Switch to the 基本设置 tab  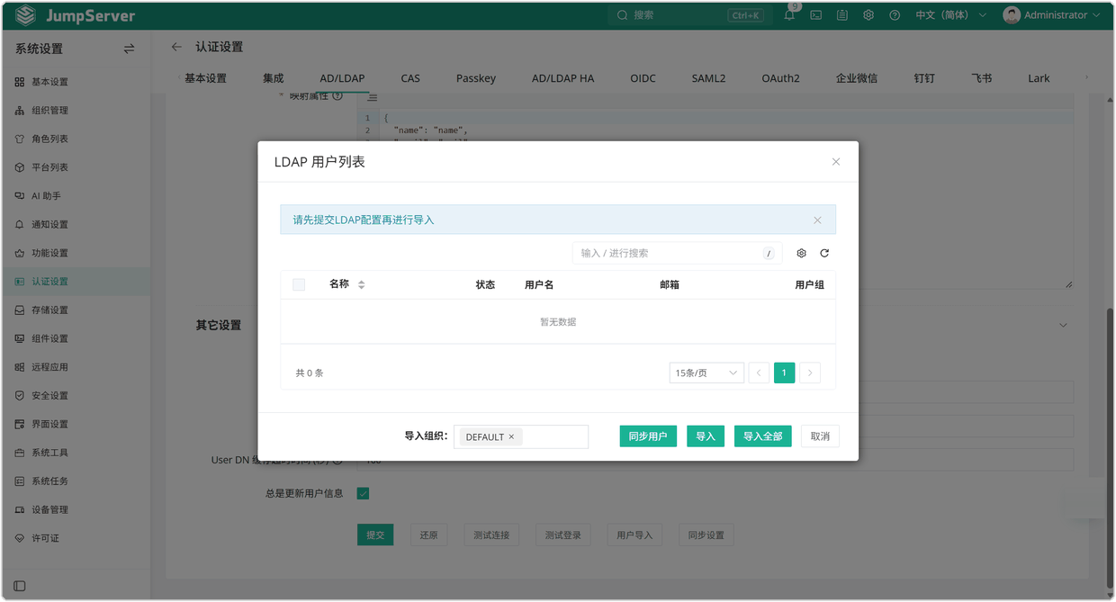(206, 78)
